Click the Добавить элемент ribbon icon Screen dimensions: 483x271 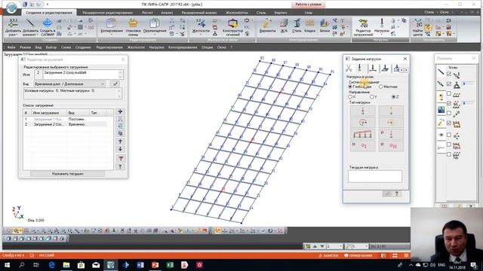tap(30, 27)
